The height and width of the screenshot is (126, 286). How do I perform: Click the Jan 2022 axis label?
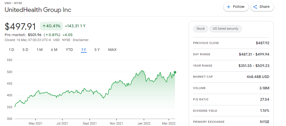click(144, 123)
